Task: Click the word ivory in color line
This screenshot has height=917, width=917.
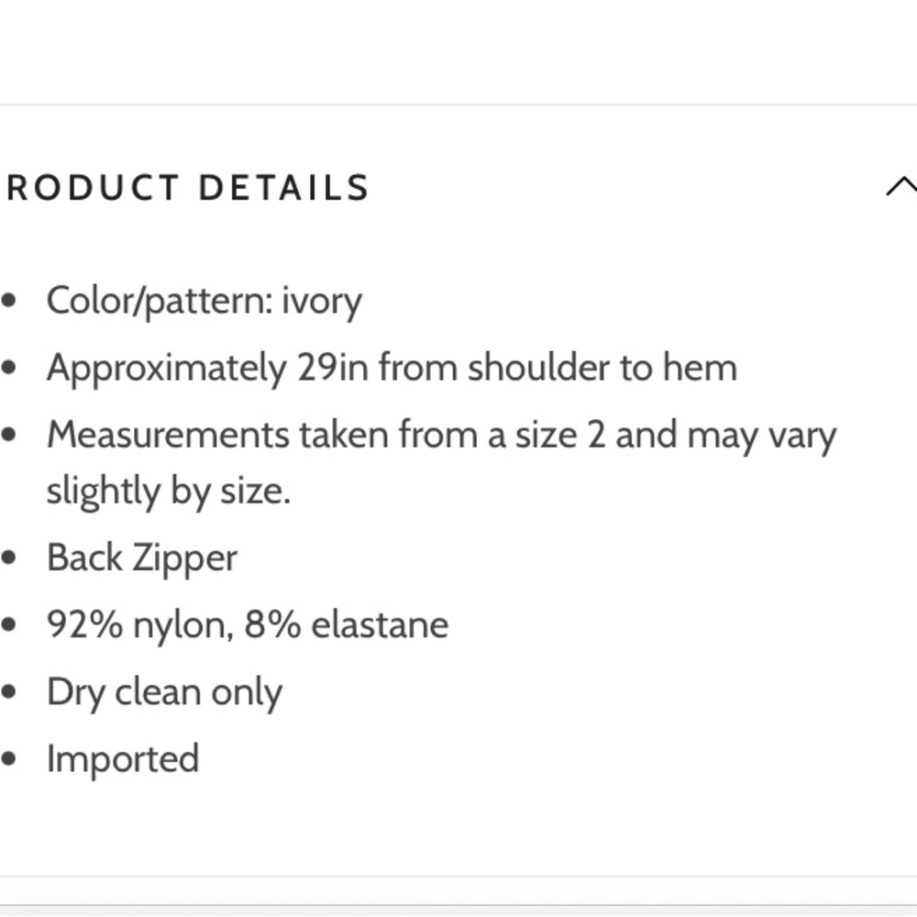Action: pos(322,303)
